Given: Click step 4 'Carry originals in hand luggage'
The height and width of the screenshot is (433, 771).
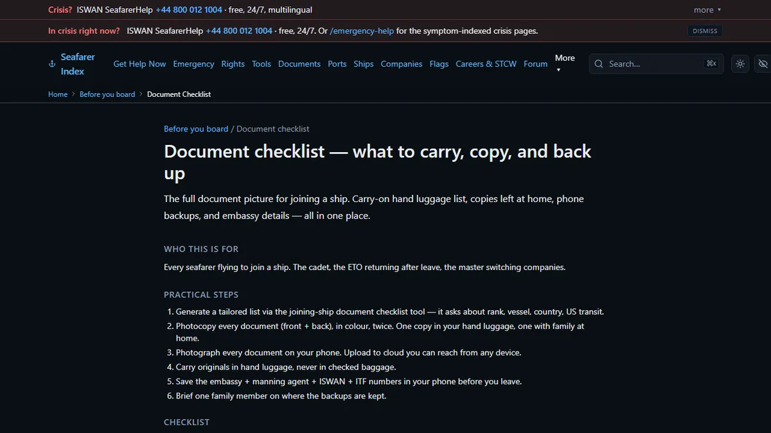Looking at the screenshot, I should pos(286,367).
